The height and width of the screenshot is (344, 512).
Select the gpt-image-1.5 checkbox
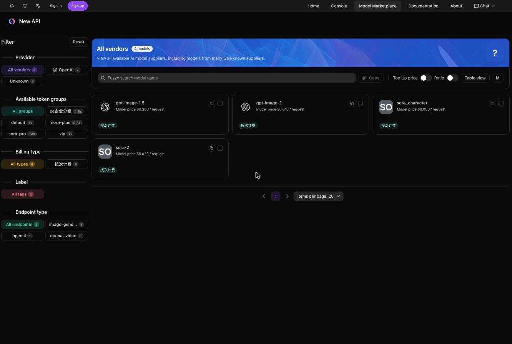tap(220, 103)
